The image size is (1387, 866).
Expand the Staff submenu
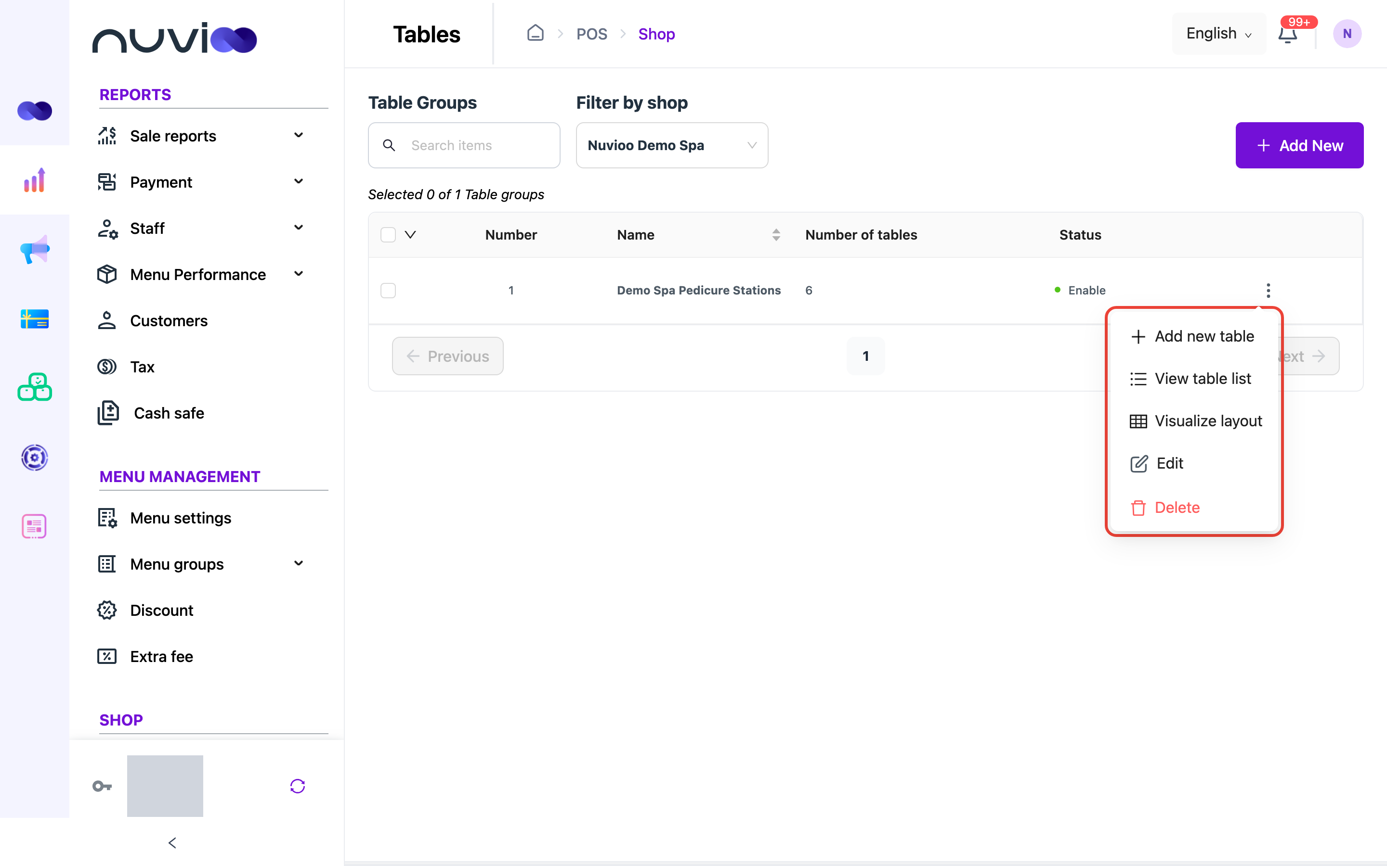pyautogui.click(x=299, y=228)
